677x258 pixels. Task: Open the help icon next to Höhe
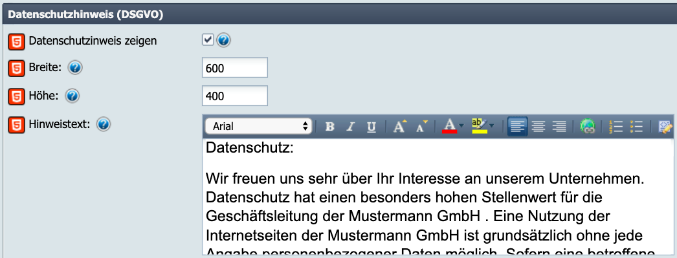(72, 96)
